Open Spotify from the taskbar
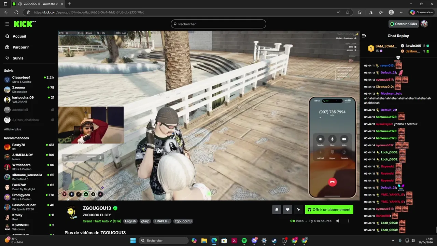 [x=244, y=241]
